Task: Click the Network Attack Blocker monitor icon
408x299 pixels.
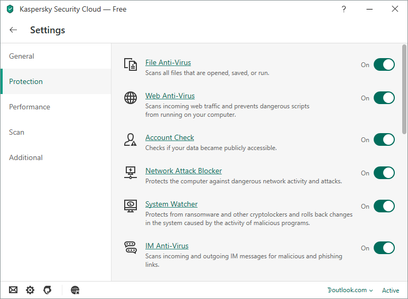Action: click(x=131, y=173)
